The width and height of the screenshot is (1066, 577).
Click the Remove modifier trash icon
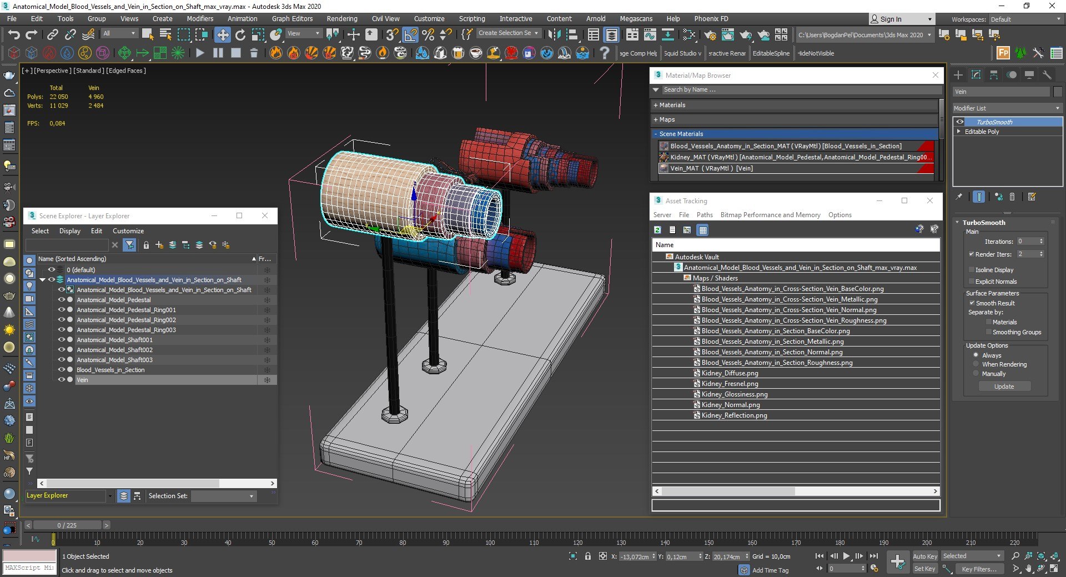coord(1012,197)
